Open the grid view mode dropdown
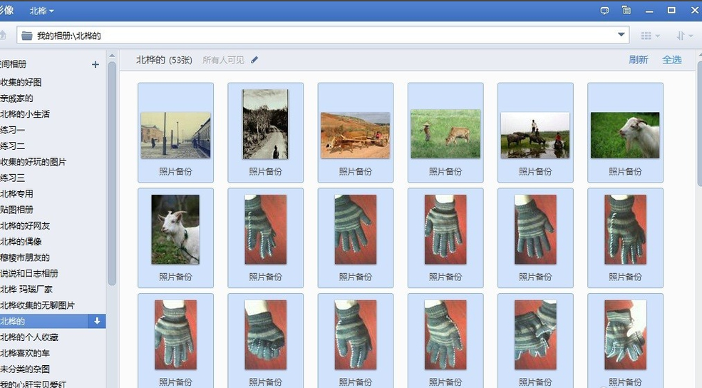 pos(649,35)
